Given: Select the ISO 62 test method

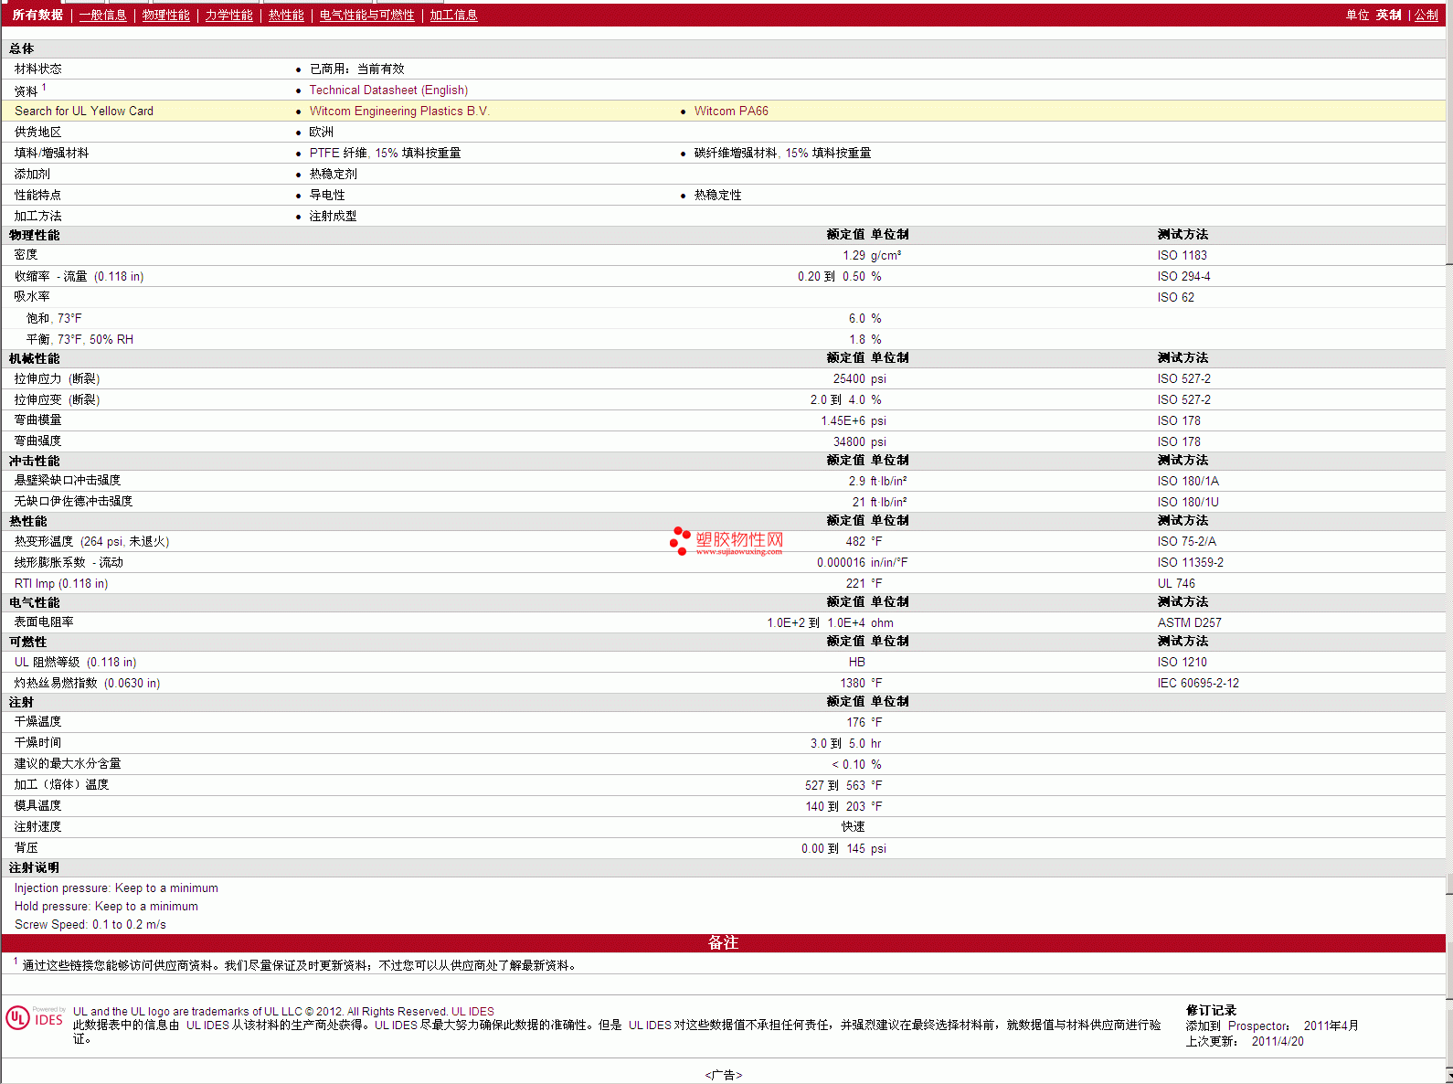Looking at the screenshot, I should click(1175, 297).
